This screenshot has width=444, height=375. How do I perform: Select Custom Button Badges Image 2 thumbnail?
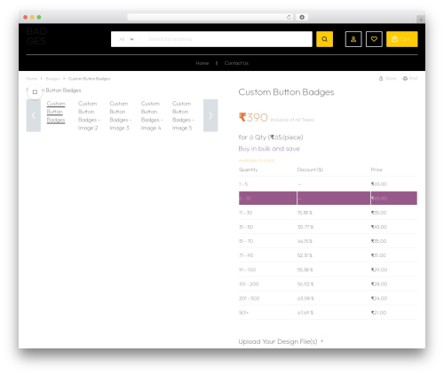coord(89,115)
